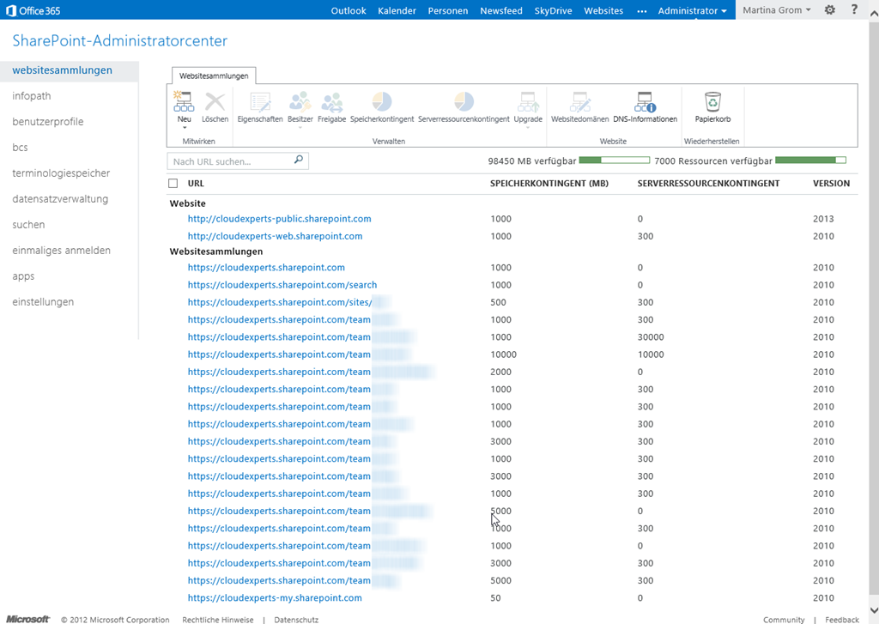Open the Papierkorb recycle bin
The width and height of the screenshot is (879, 624).
[x=712, y=103]
